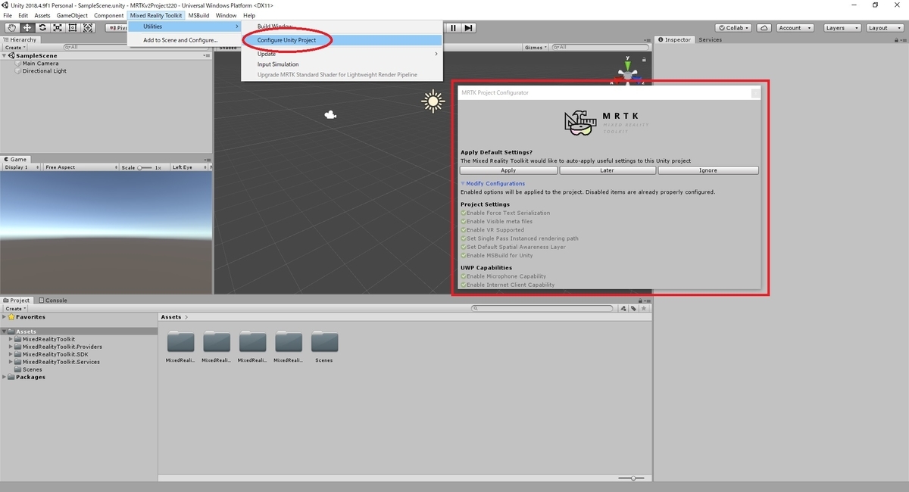
Task: Click the sun light gizmo in scene
Action: point(433,101)
